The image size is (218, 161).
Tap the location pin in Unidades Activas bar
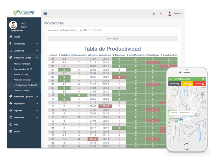click(203, 79)
